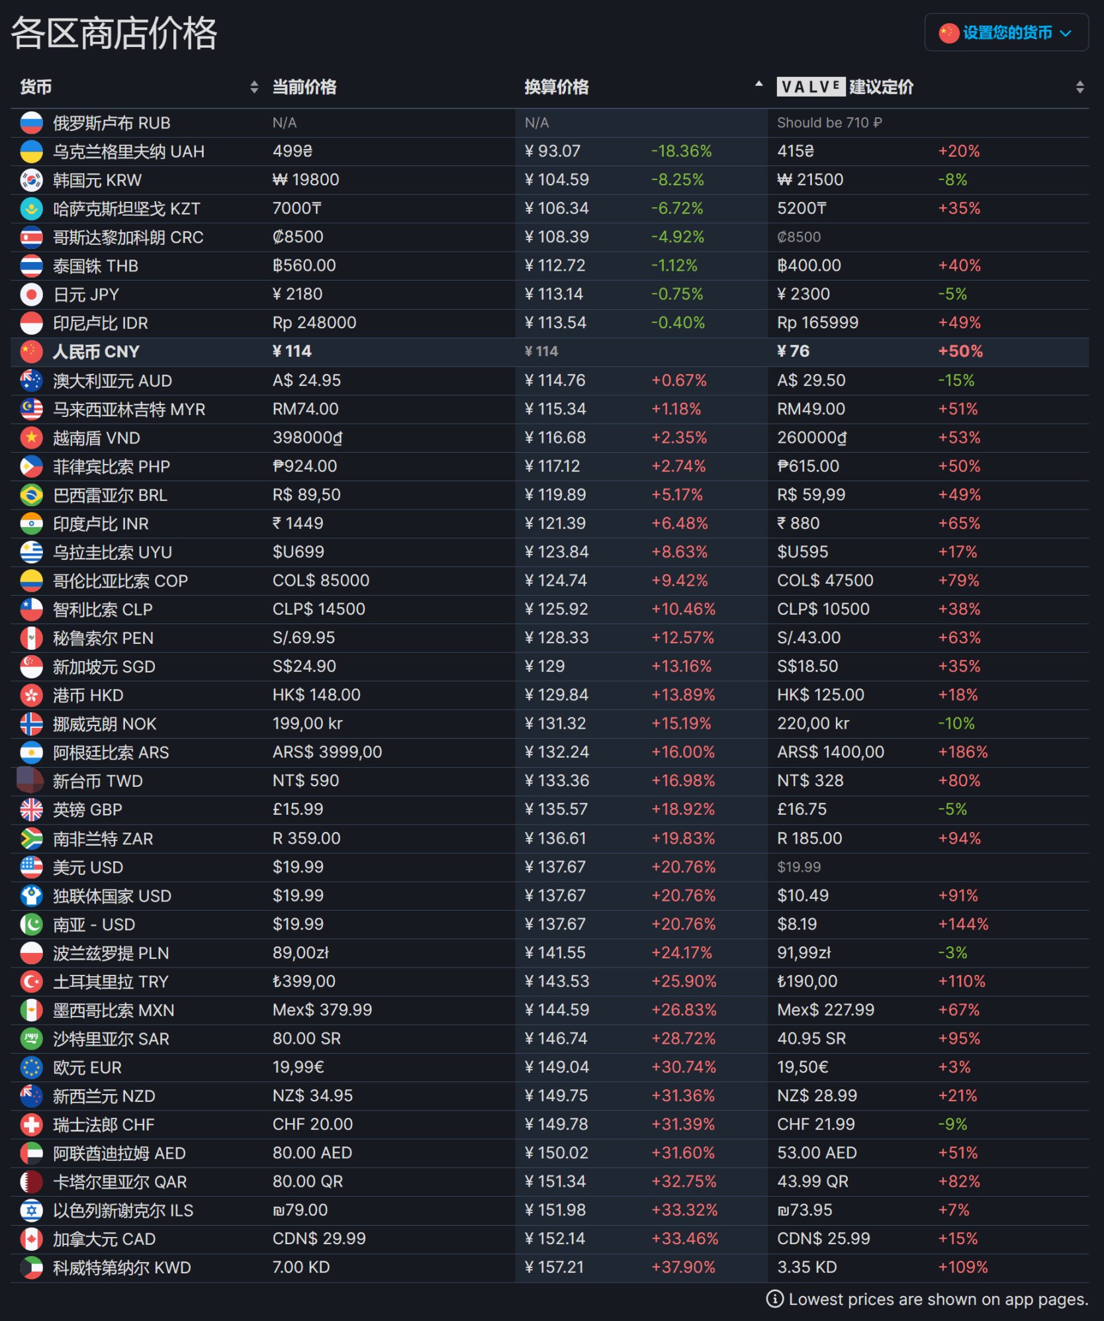Viewport: 1104px width, 1321px height.
Task: Click the 日元 JPY currency name
Action: click(86, 295)
